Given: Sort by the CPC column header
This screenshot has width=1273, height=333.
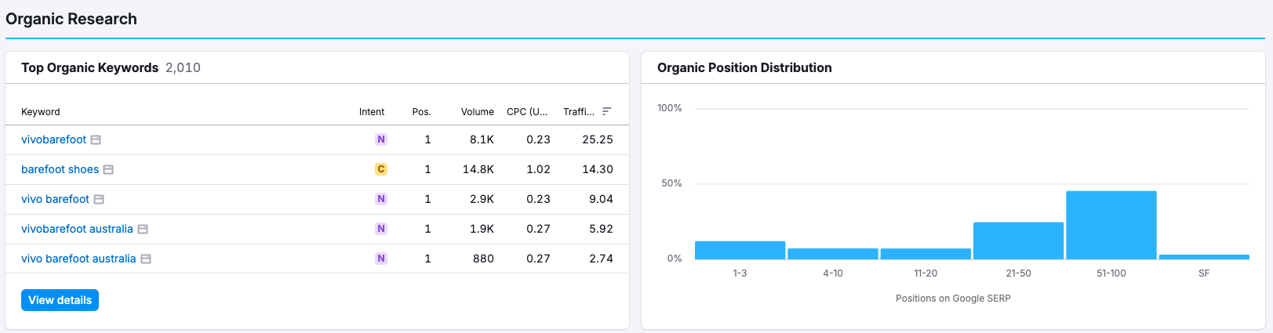Looking at the screenshot, I should (x=527, y=112).
